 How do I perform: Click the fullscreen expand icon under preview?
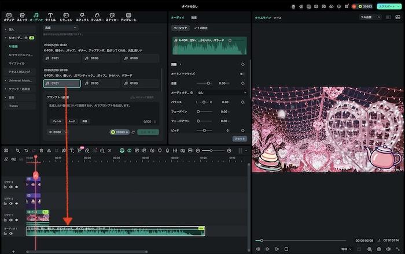point(398,249)
